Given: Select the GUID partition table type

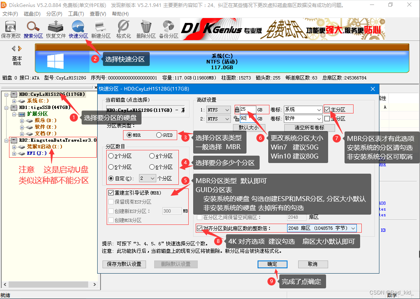Looking at the screenshot, I should (x=159, y=135).
